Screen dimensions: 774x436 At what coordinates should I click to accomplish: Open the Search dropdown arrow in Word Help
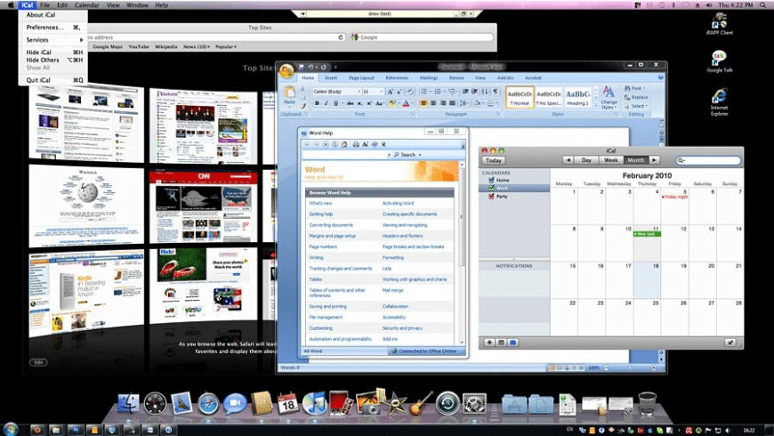click(420, 155)
